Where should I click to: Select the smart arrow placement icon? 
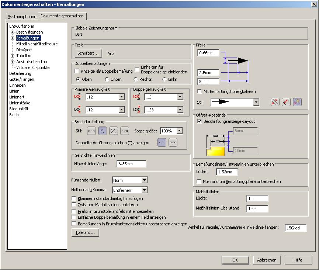click(297, 102)
